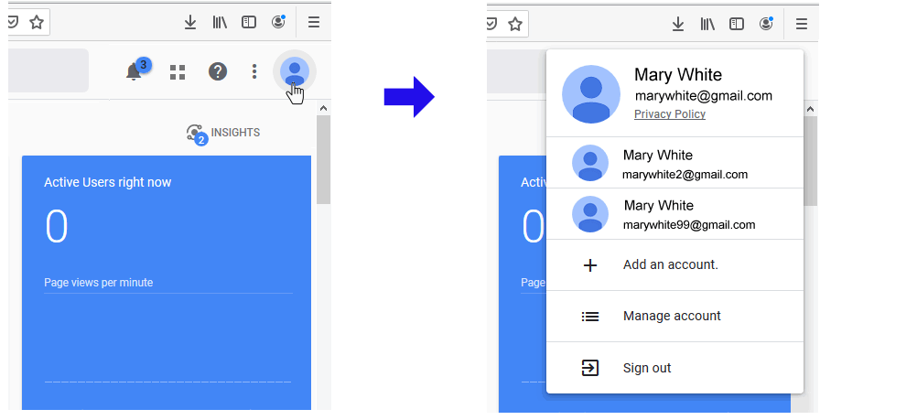Open the hamburger menu in the left browser window
The height and width of the screenshot is (420, 917).
coord(313,23)
